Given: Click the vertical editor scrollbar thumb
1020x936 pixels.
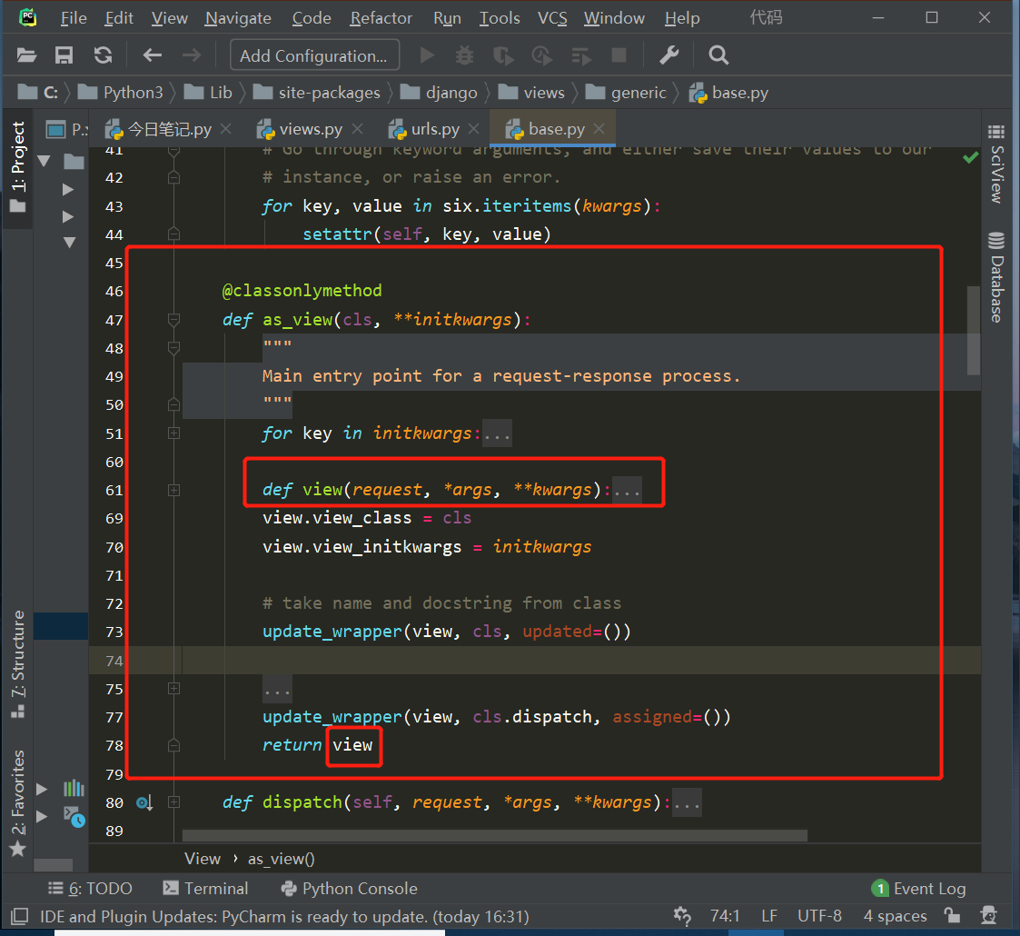Looking at the screenshot, I should tap(973, 331).
